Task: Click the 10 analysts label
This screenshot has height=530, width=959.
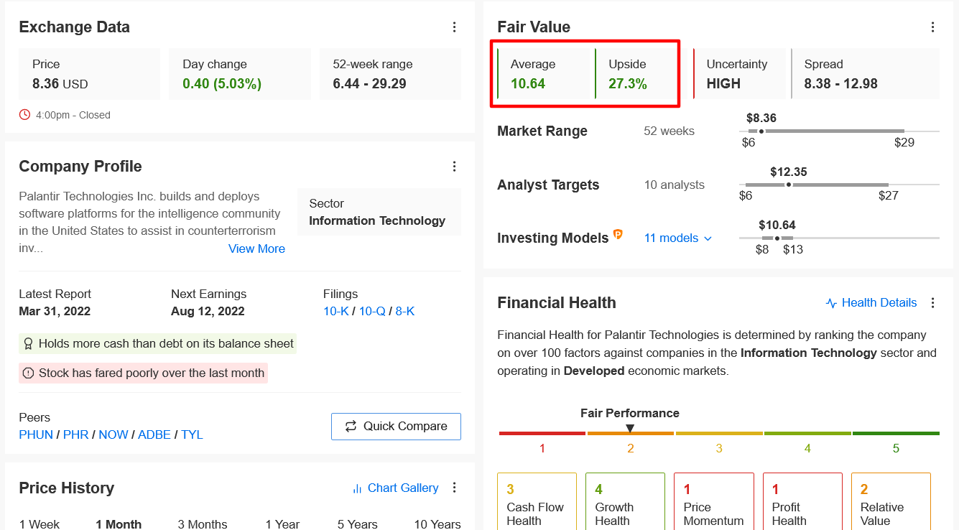Action: coord(674,185)
